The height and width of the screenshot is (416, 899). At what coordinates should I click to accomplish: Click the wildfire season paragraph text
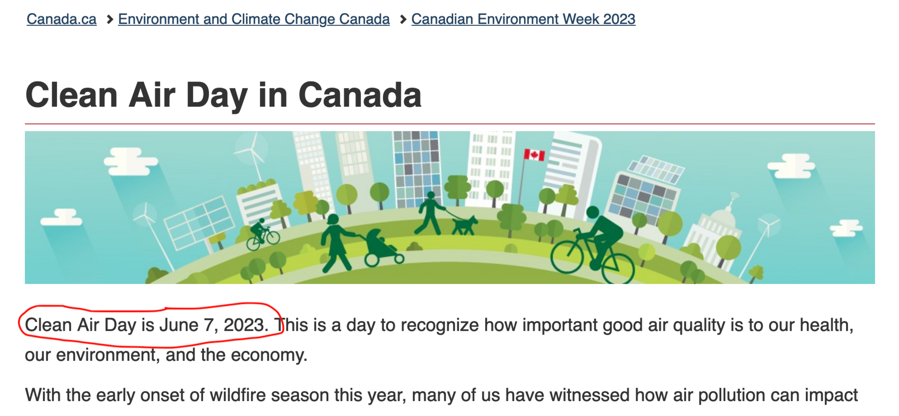click(441, 395)
